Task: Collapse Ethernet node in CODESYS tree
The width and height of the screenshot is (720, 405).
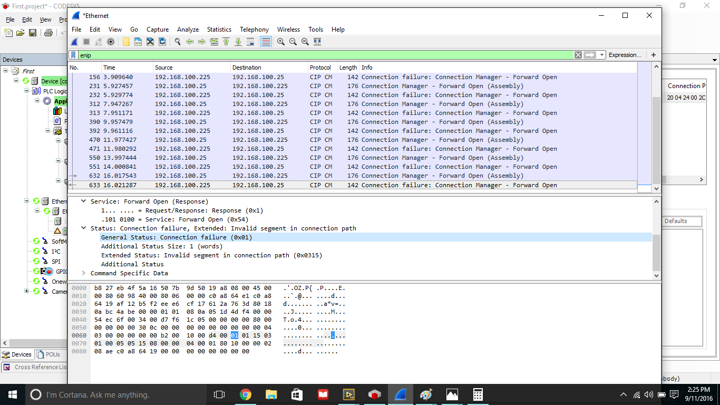Action: click(27, 201)
